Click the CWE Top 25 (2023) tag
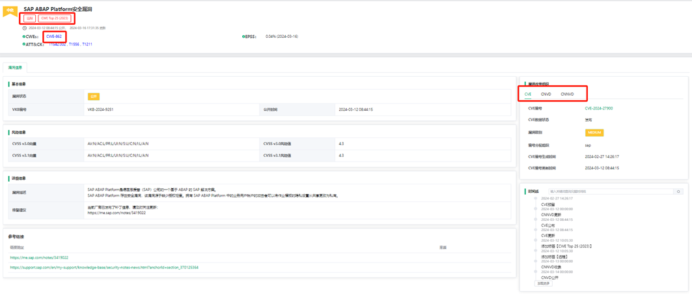 pos(55,18)
